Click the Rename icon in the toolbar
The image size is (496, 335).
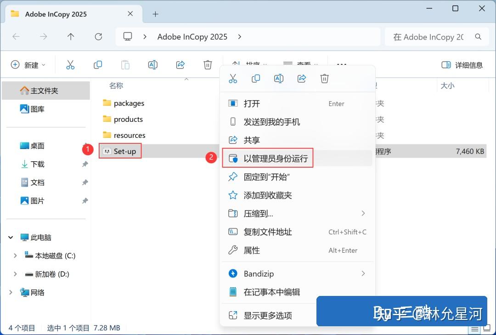[152, 64]
